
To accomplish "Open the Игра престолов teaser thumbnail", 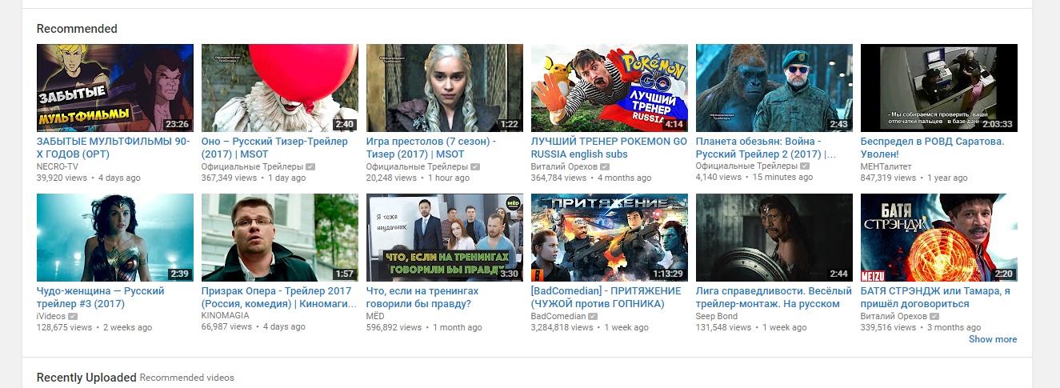I will 445,88.
